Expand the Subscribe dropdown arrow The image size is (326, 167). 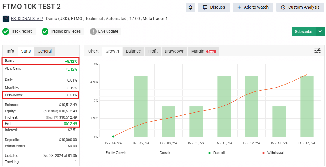[x=320, y=31]
